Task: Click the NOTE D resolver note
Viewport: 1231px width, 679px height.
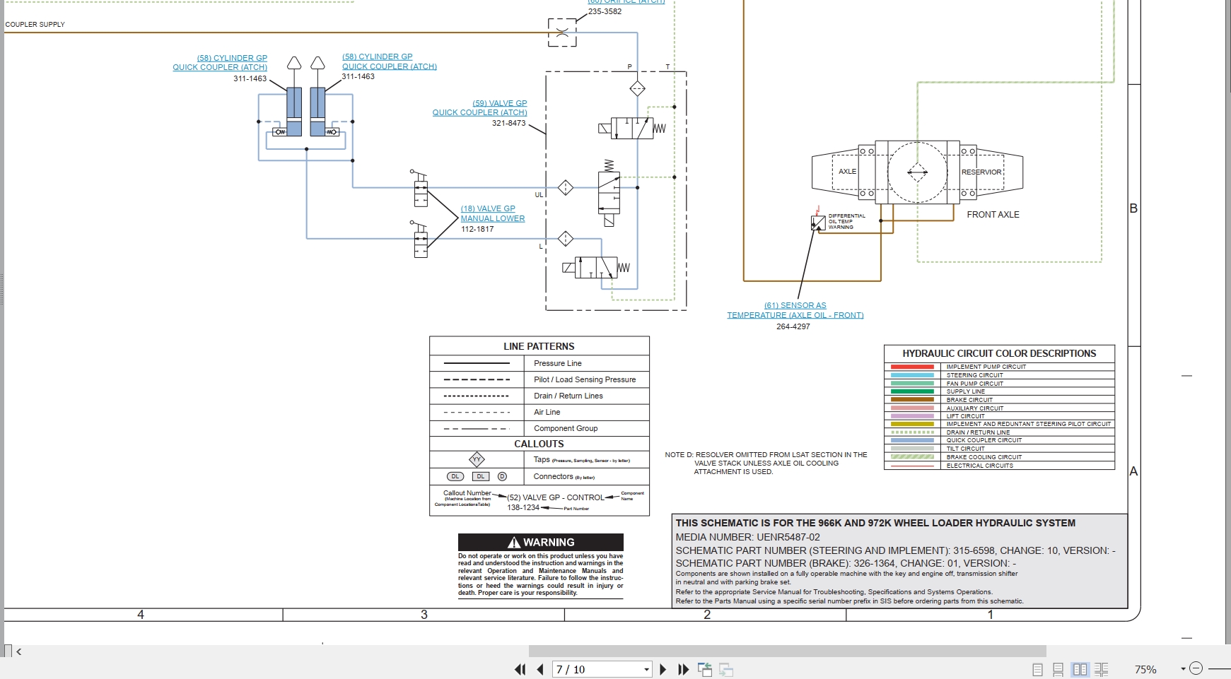Action: tap(766, 463)
